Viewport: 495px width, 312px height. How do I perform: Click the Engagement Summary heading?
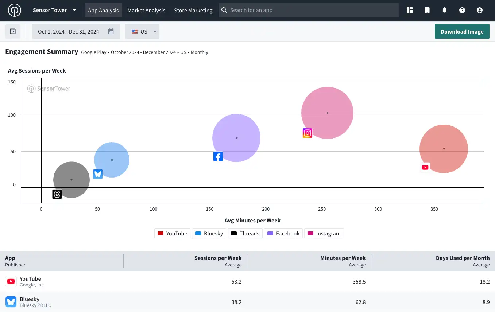click(x=42, y=51)
